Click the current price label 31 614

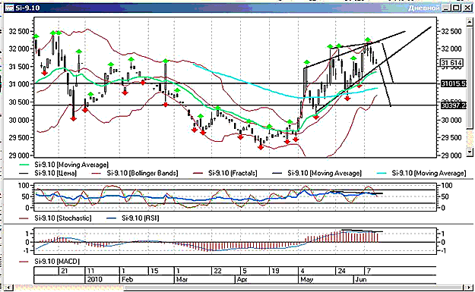pyautogui.click(x=451, y=63)
